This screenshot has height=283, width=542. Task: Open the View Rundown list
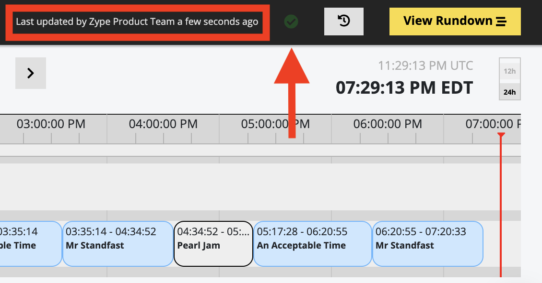pyautogui.click(x=455, y=22)
